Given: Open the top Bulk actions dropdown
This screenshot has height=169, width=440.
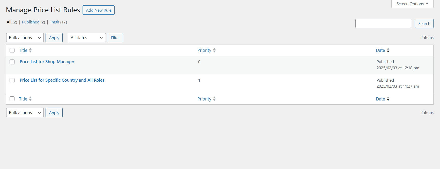Looking at the screenshot, I should [x=25, y=38].
